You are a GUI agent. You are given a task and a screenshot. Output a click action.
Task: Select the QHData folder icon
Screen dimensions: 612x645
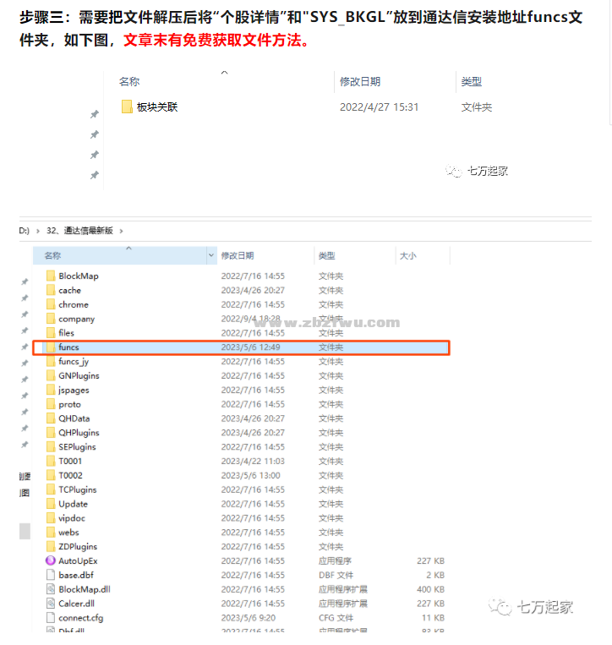point(51,418)
